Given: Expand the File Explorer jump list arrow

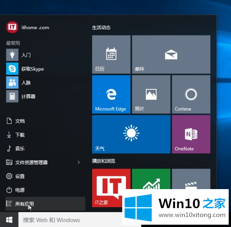Looking at the screenshot, I should click(79, 162).
